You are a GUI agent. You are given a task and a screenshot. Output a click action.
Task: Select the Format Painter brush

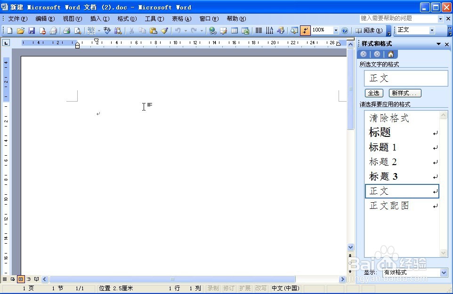165,30
